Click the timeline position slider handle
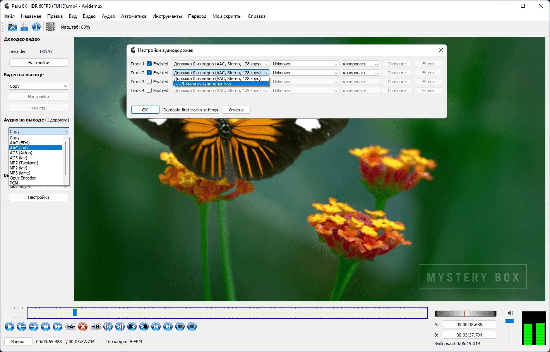550x352 pixels. 75,313
